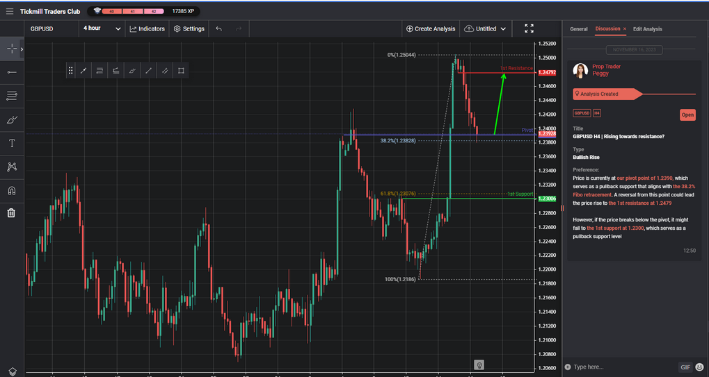Pick the Fibonacci retracement tool in floating toolbar
This screenshot has width=709, height=377.
point(100,70)
